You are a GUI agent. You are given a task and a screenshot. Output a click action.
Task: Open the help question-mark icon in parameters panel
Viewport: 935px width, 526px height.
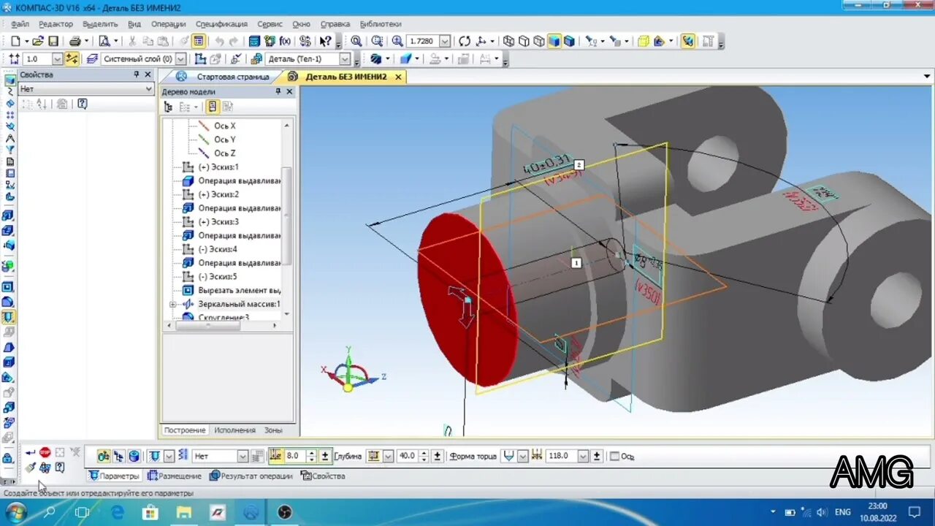58,467
